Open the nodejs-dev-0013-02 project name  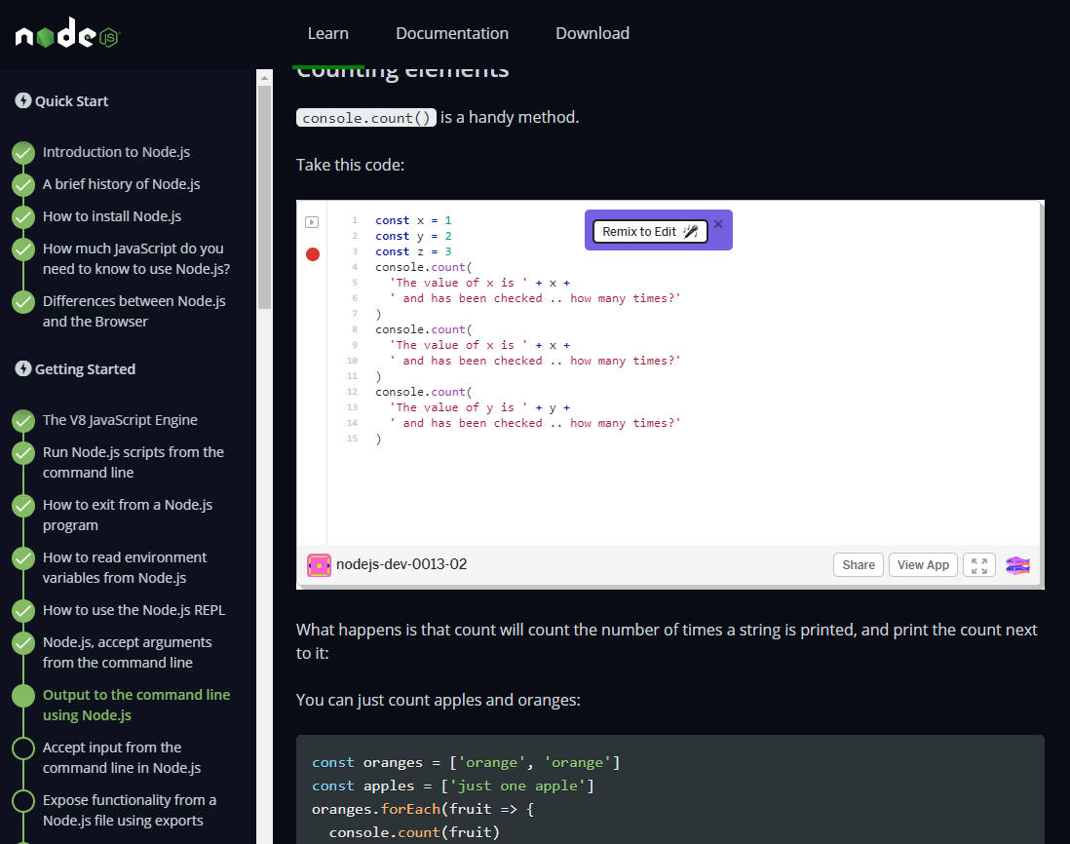401,564
